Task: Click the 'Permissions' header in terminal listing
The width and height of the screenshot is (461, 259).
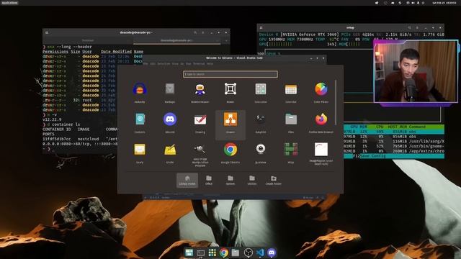Action: coord(55,52)
